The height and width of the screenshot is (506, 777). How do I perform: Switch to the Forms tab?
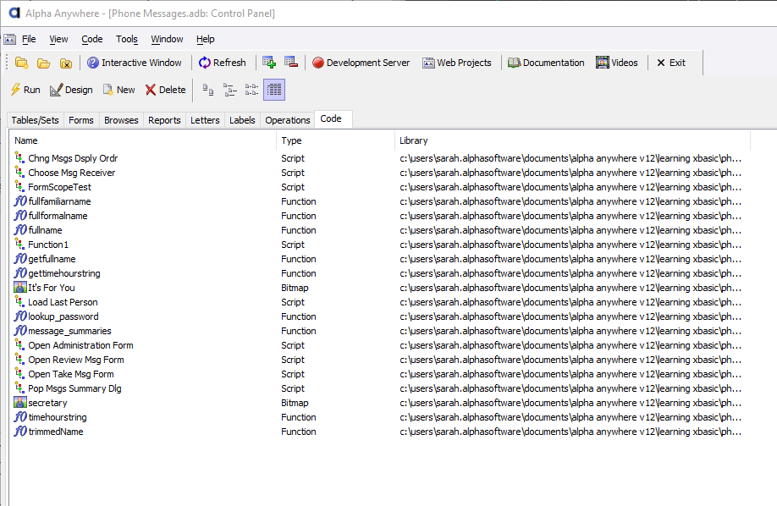[x=81, y=120]
